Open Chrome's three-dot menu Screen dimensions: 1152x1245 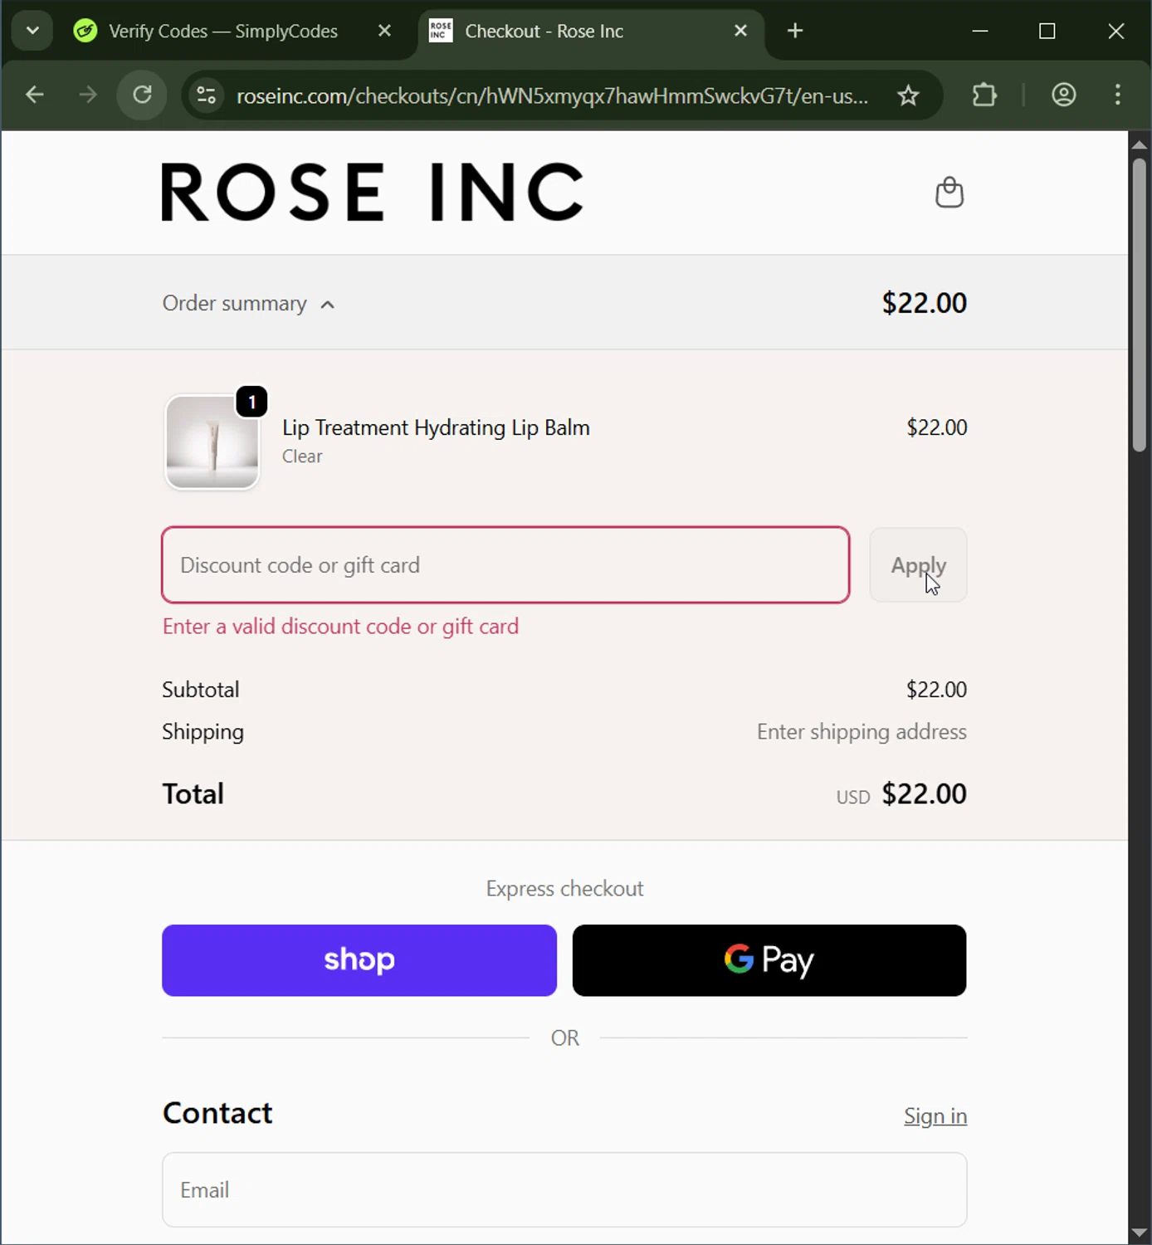[1118, 95]
